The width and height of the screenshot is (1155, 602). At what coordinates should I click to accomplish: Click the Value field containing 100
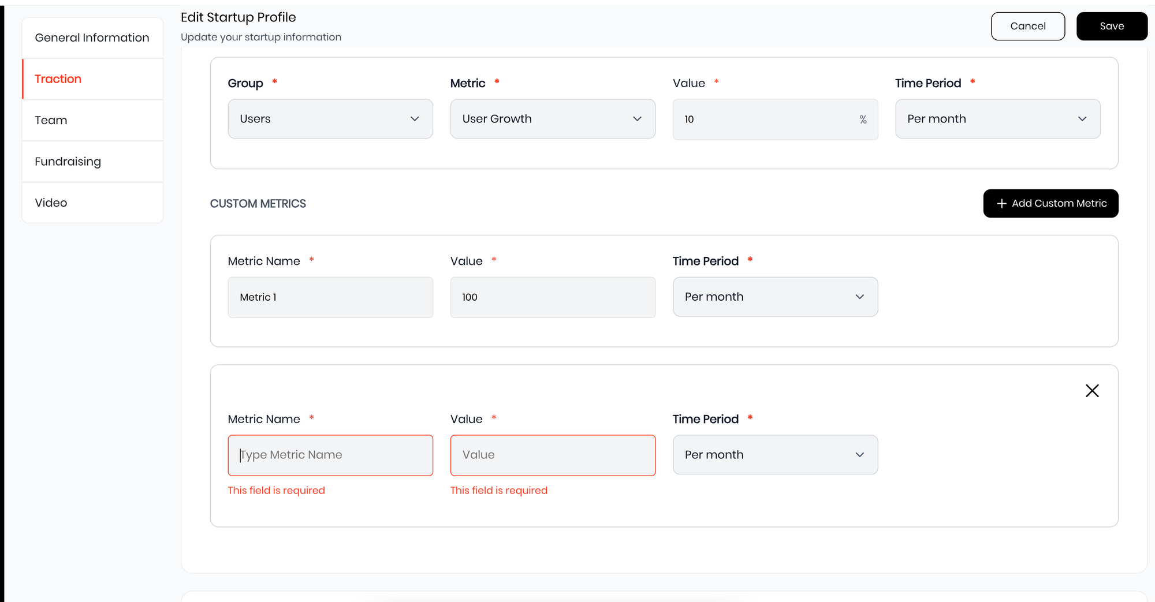[x=552, y=297]
